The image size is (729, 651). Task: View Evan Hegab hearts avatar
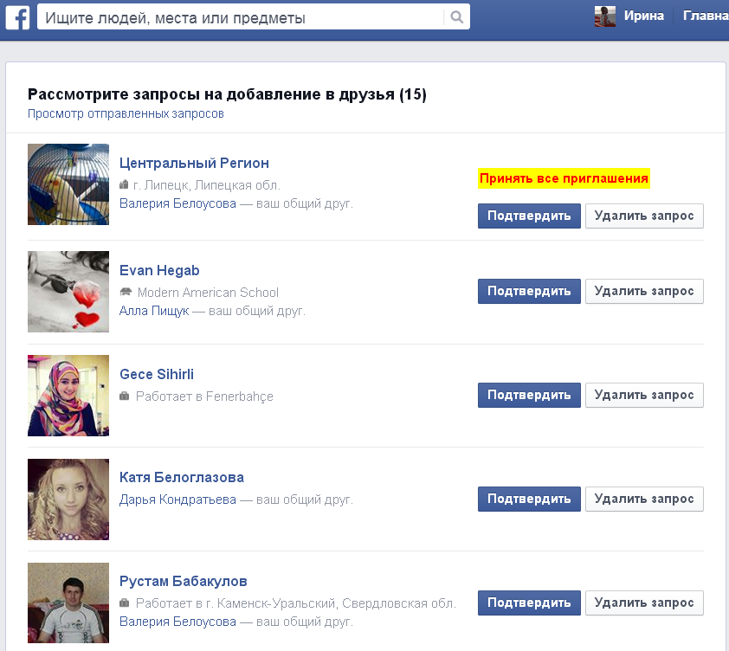pos(68,292)
